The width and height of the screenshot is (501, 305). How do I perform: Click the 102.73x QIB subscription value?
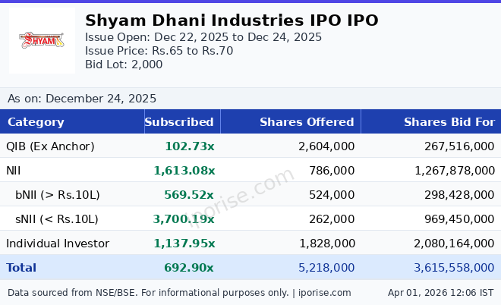point(189,146)
